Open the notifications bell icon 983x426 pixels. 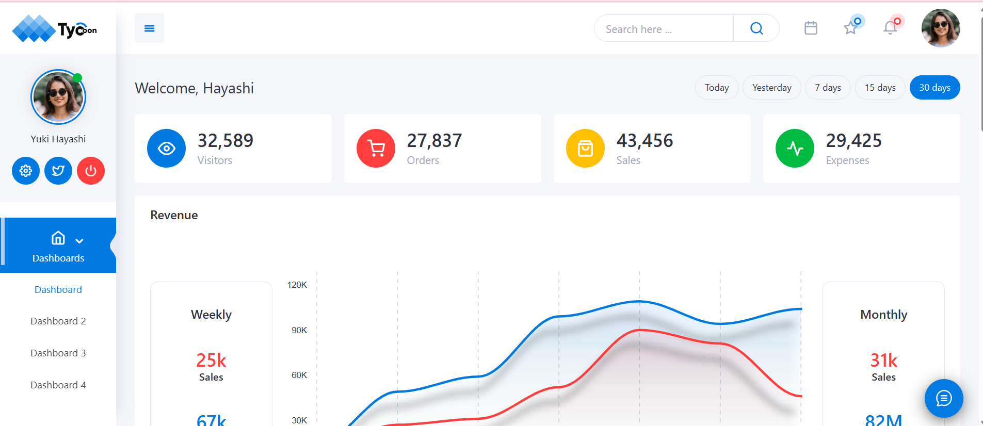pos(890,28)
